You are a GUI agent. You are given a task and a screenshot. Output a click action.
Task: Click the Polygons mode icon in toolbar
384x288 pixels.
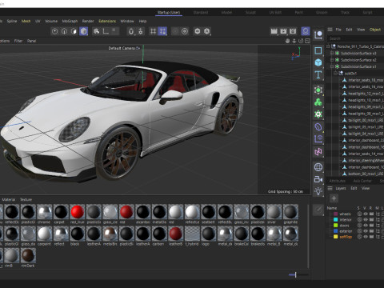pyautogui.click(x=74, y=31)
